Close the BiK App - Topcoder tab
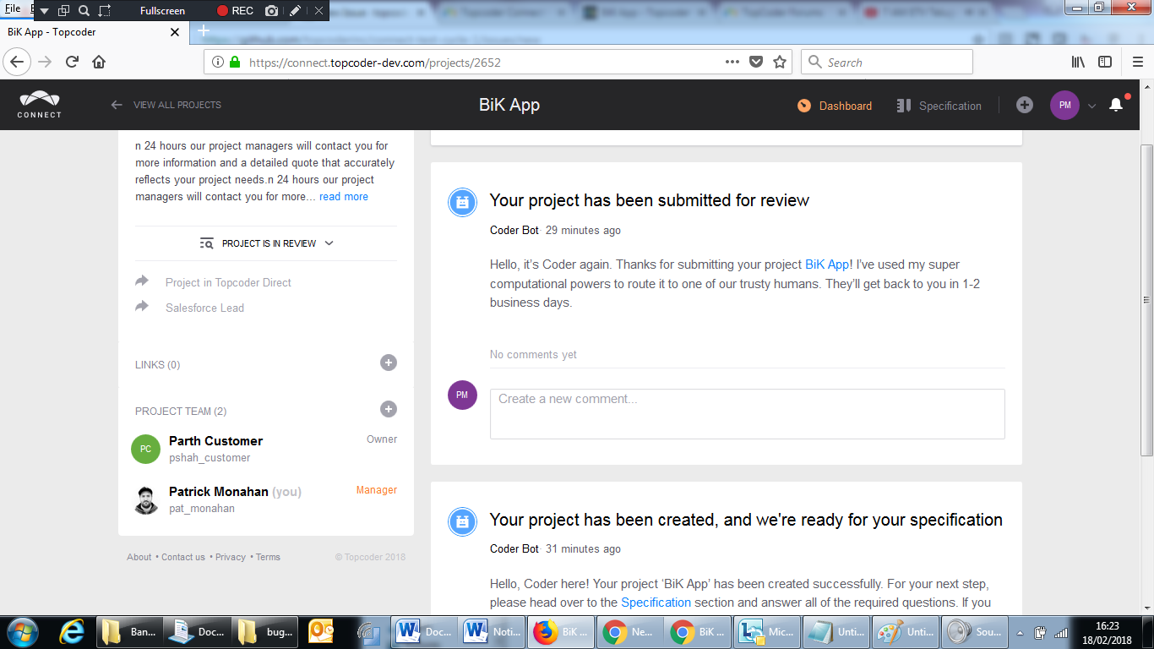The width and height of the screenshot is (1154, 649). click(175, 32)
